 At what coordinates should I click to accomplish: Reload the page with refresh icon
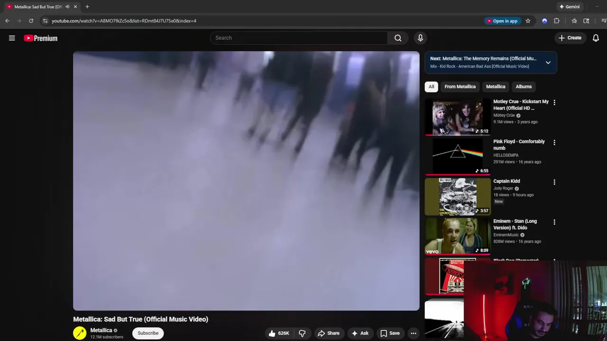click(x=31, y=21)
